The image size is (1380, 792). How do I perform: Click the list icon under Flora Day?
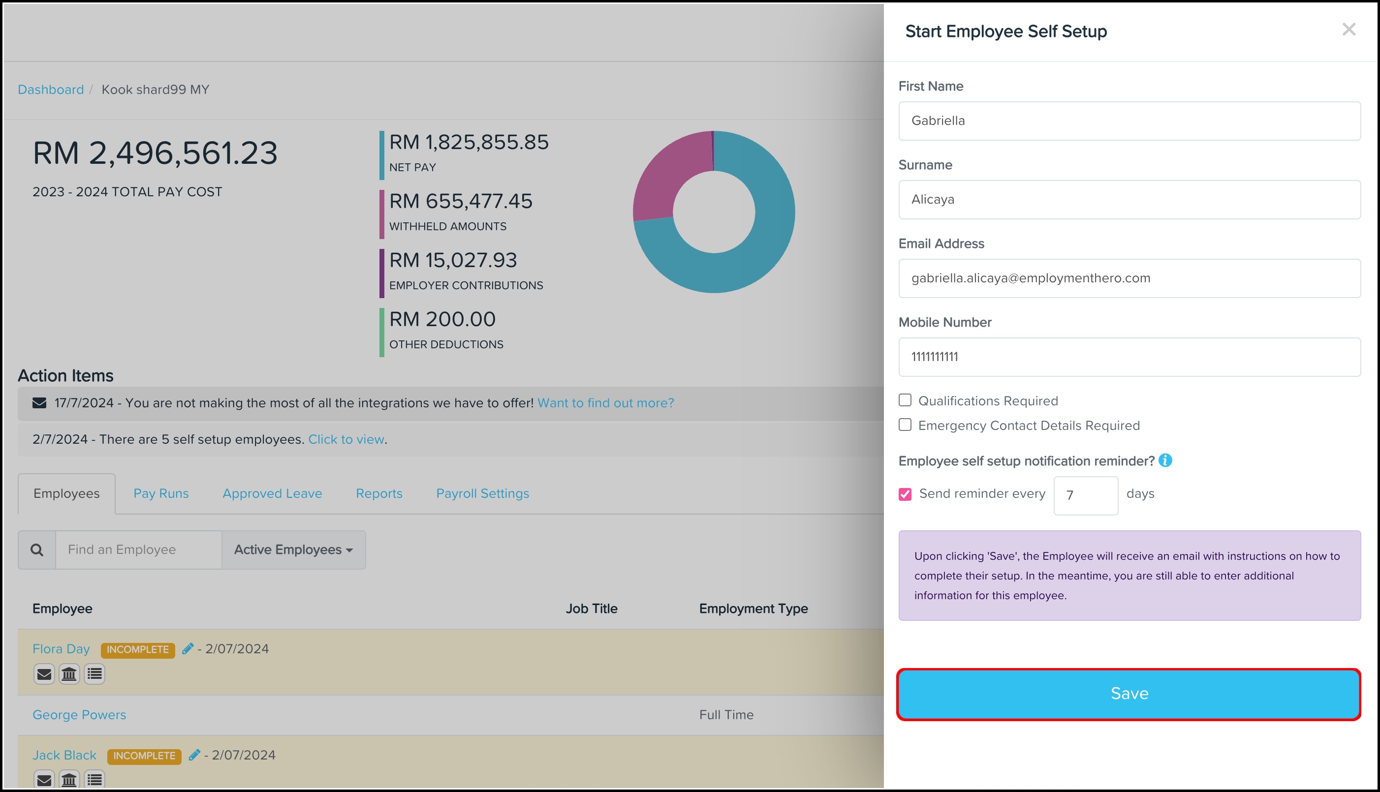click(x=94, y=674)
